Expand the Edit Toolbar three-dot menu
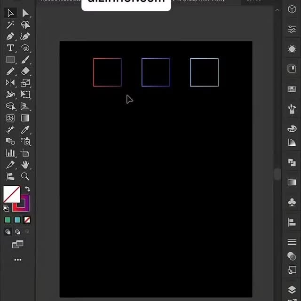 (17, 260)
